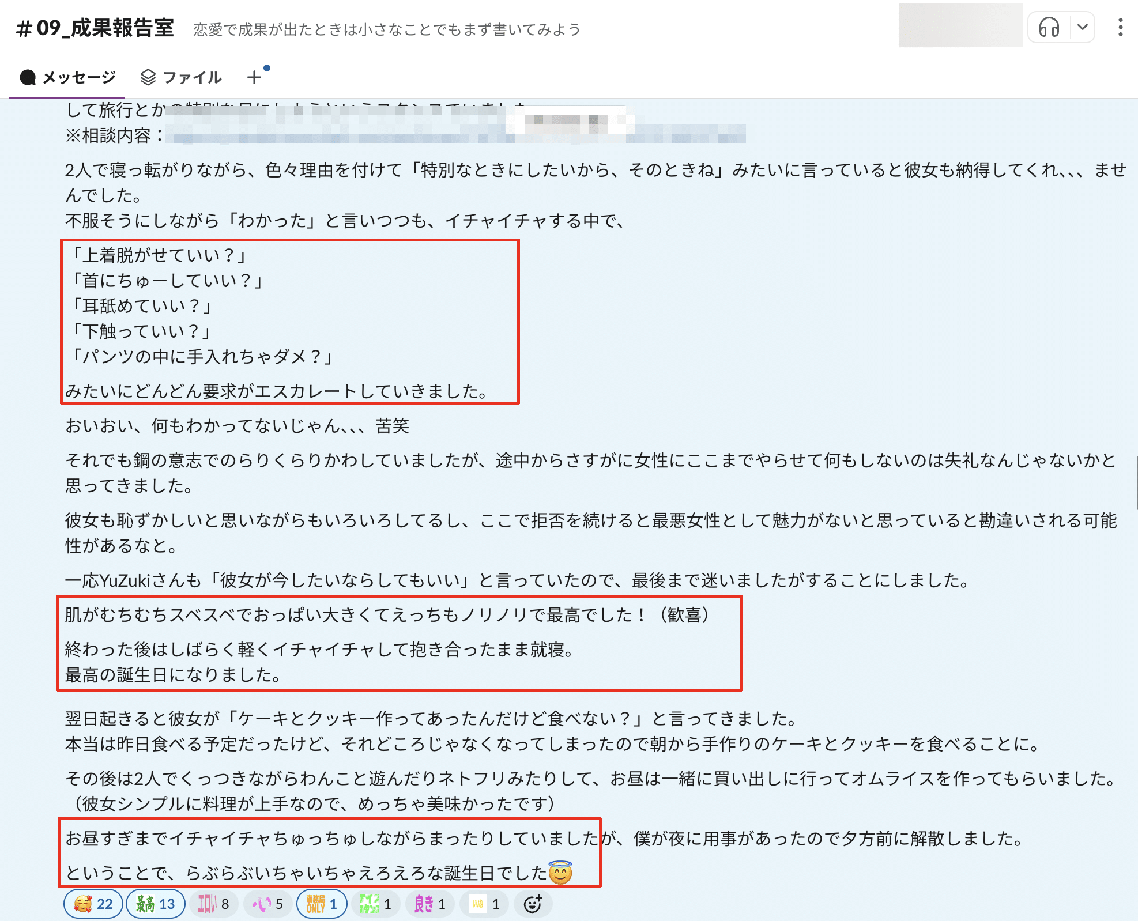Toggle the 事務局ONLY reaction
1138x921 pixels.
pos(322,904)
